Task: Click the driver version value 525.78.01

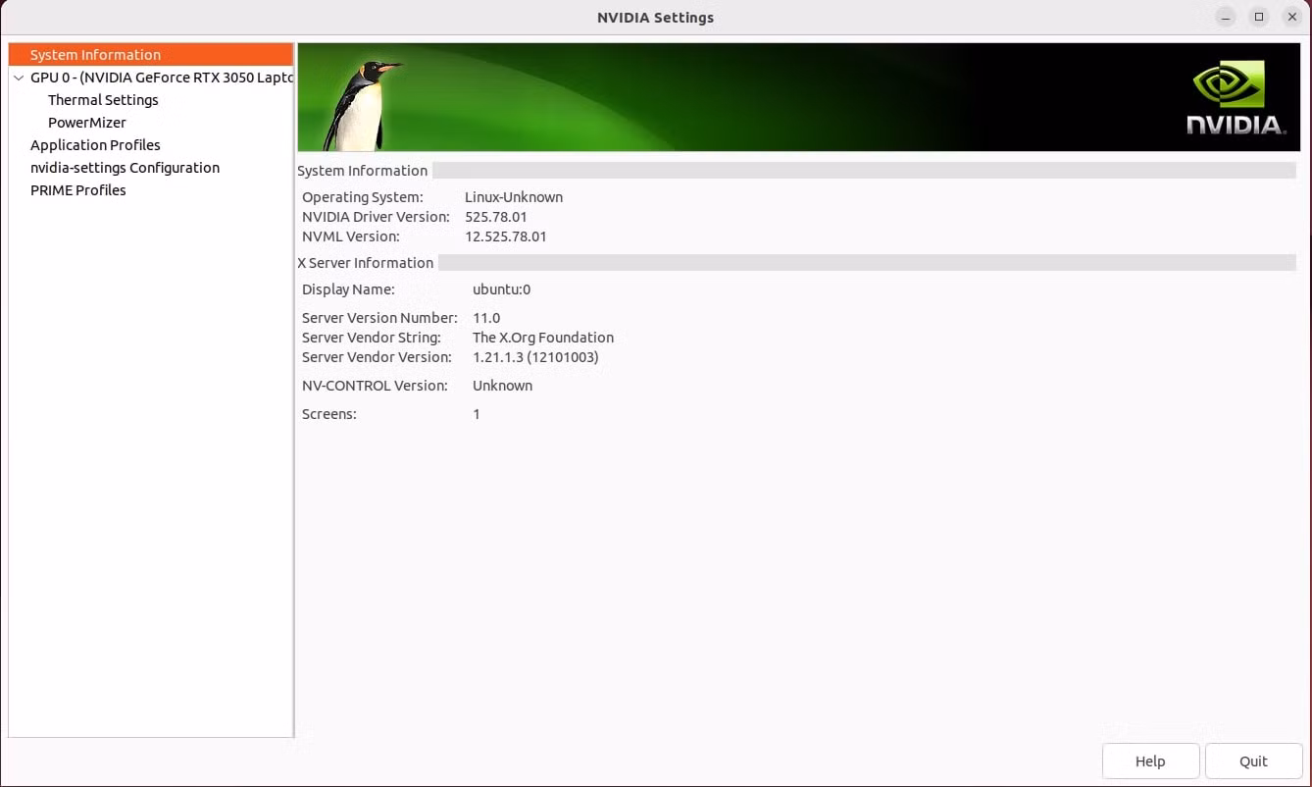Action: (496, 217)
